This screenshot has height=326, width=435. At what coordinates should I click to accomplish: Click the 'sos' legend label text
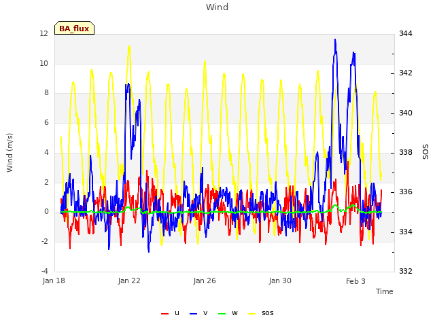coord(267,313)
